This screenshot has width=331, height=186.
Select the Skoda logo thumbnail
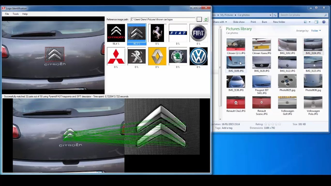coord(178,56)
